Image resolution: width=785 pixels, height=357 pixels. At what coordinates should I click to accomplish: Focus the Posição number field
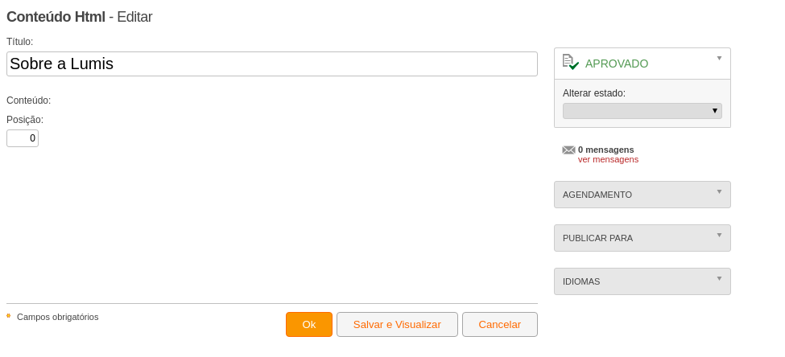(x=23, y=138)
